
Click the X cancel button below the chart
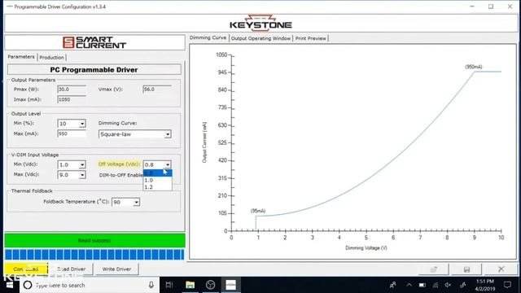pos(501,269)
